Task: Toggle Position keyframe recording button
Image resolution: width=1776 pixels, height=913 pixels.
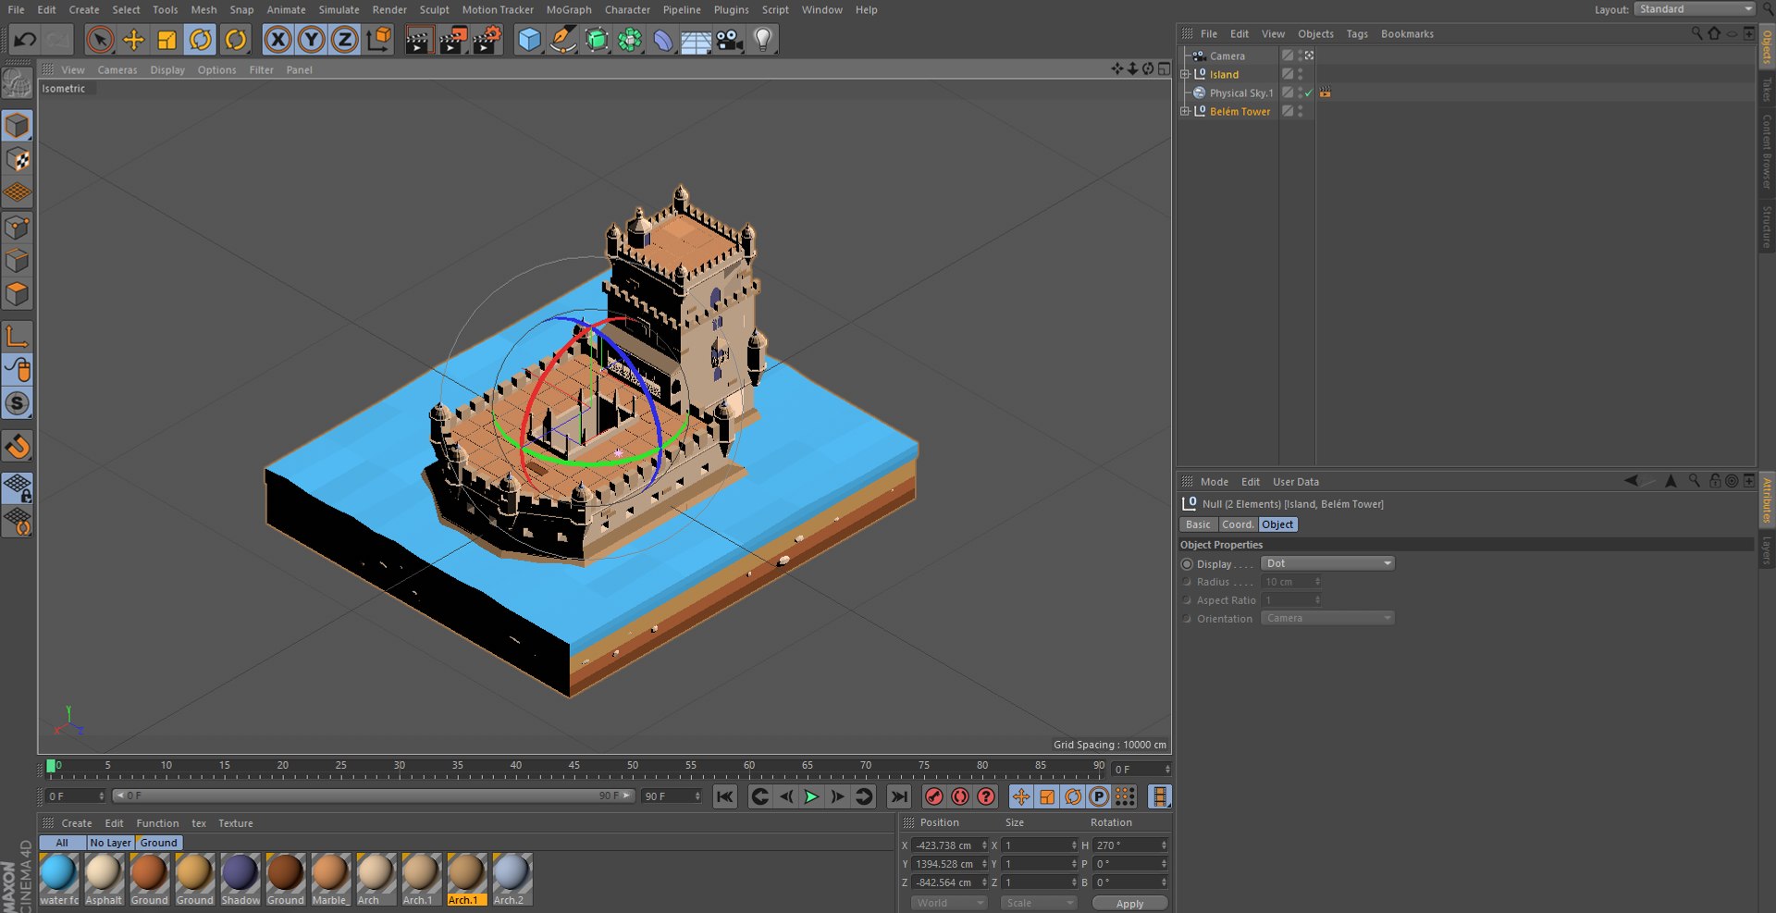Action: [1021, 796]
